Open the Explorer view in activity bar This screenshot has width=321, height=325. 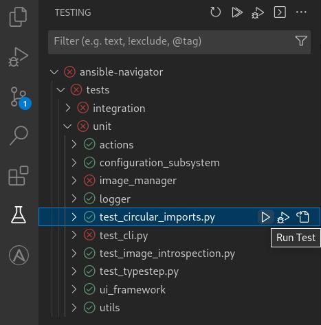[x=18, y=17]
